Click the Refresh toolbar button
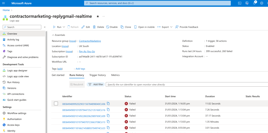268x133 pixels. (73, 27)
